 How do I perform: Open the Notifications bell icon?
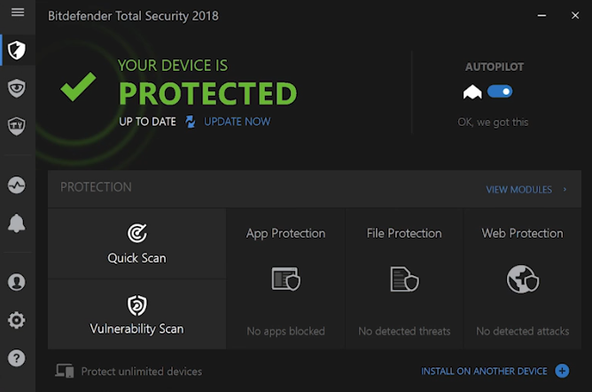[16, 224]
